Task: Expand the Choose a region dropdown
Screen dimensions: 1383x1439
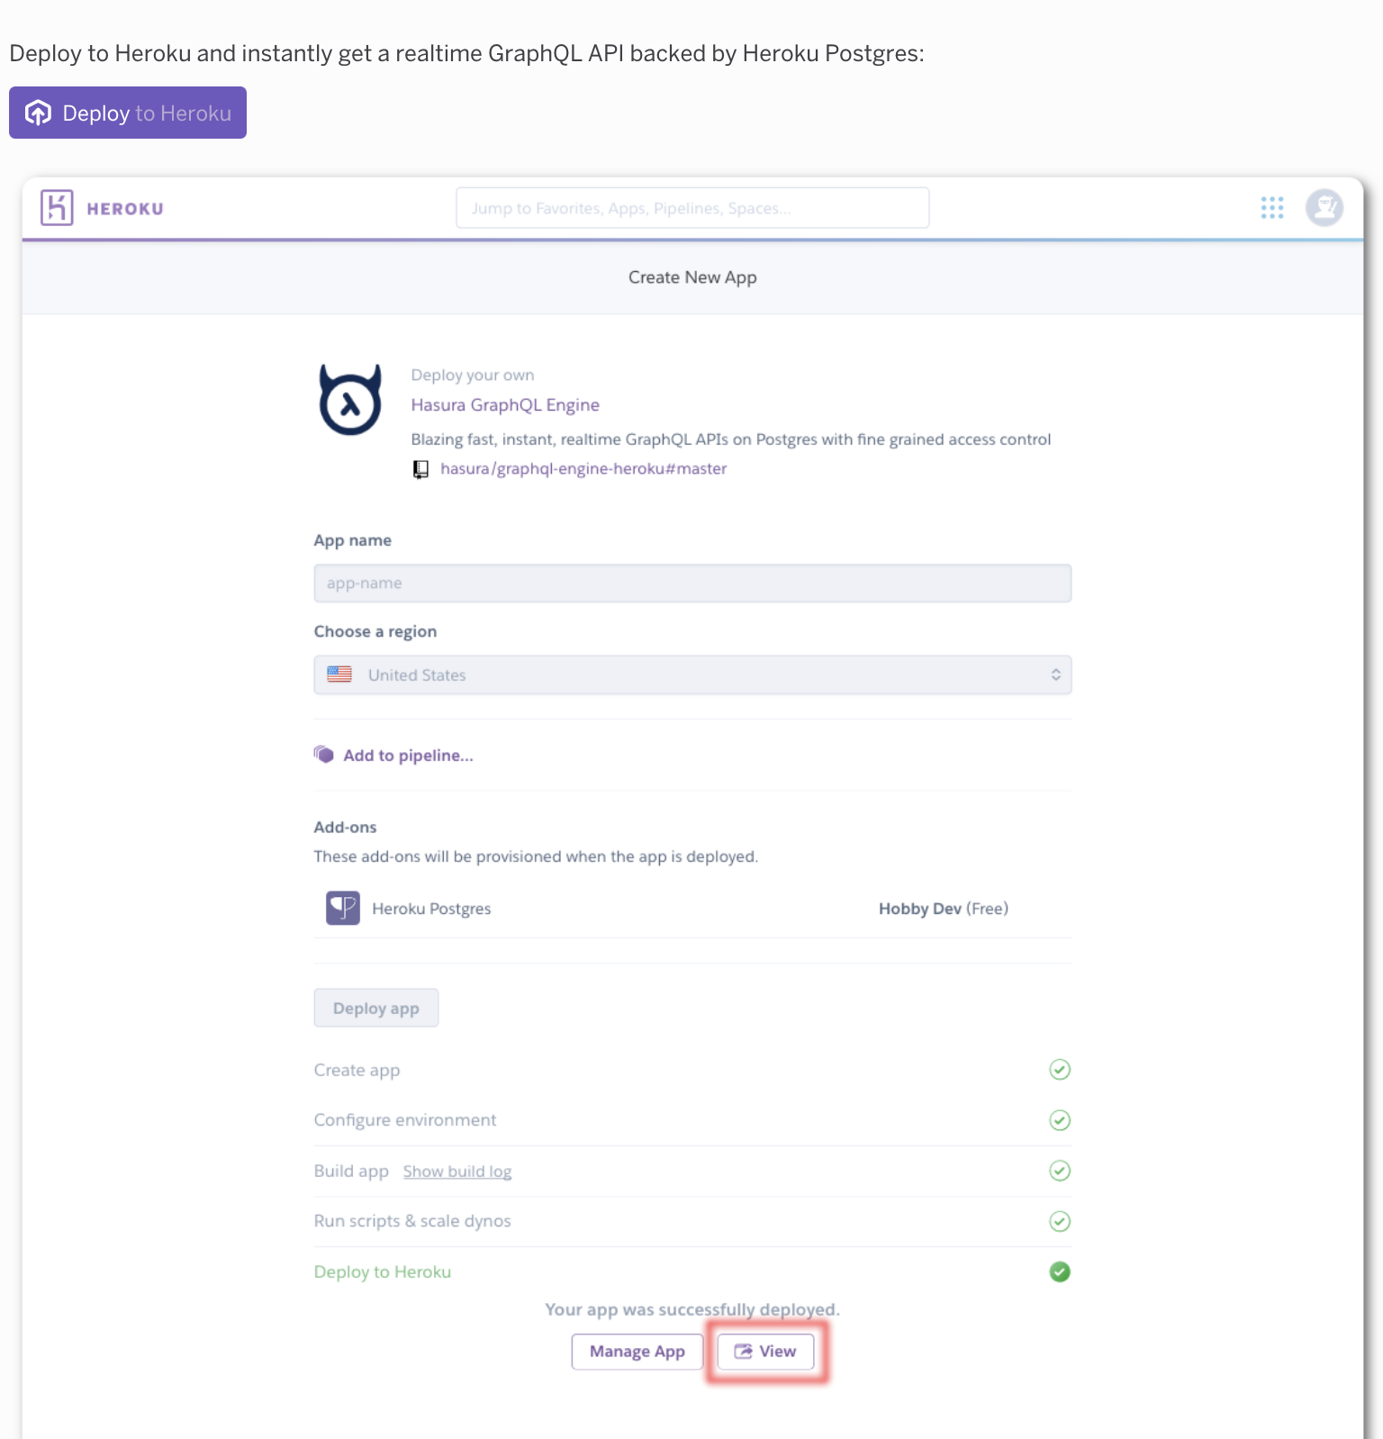Action: 691,675
